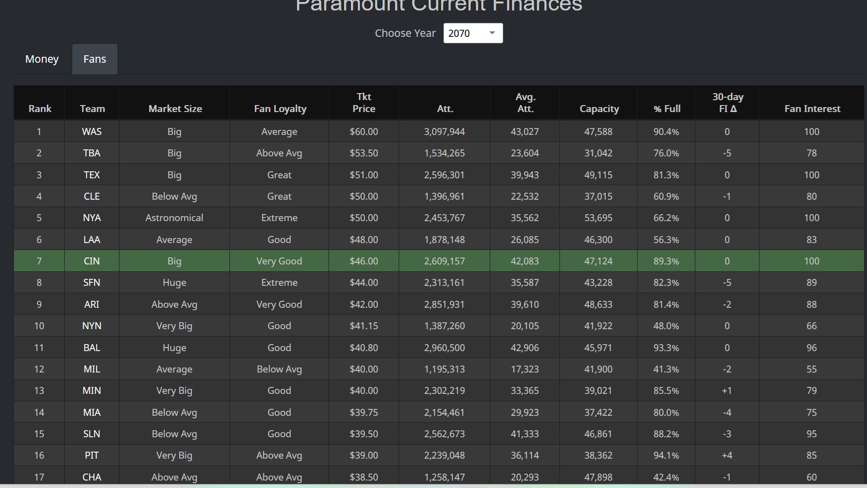Click the SFN team cell
Viewport: 867px width, 488px height.
tap(92, 282)
